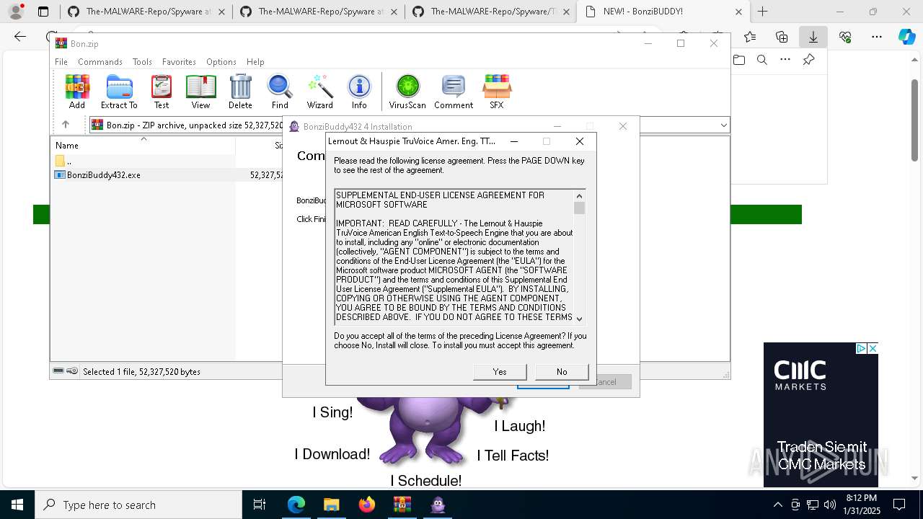923x519 pixels.
Task: Click the Windows search box
Action: click(x=138, y=505)
